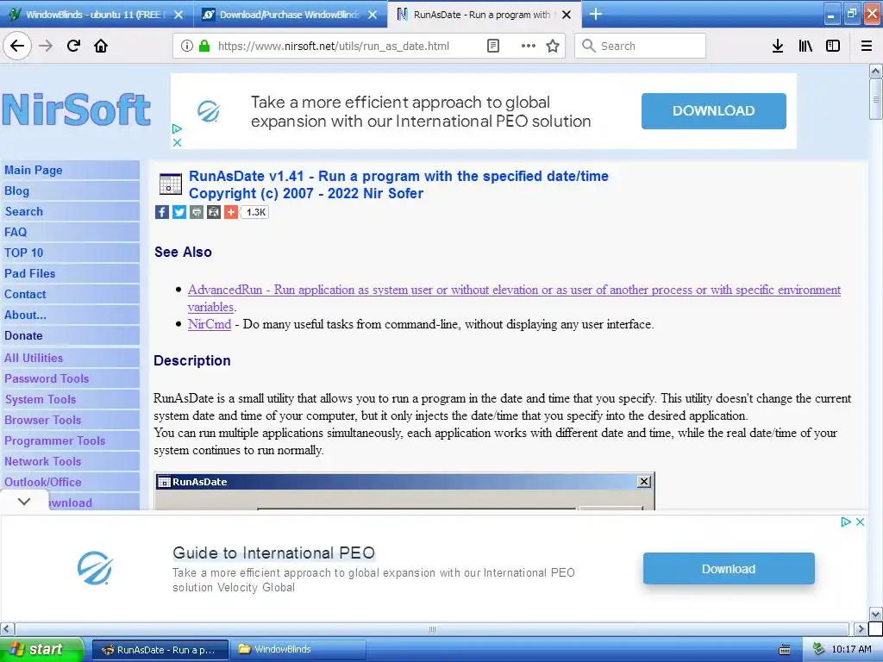Reload the current page

coord(74,46)
